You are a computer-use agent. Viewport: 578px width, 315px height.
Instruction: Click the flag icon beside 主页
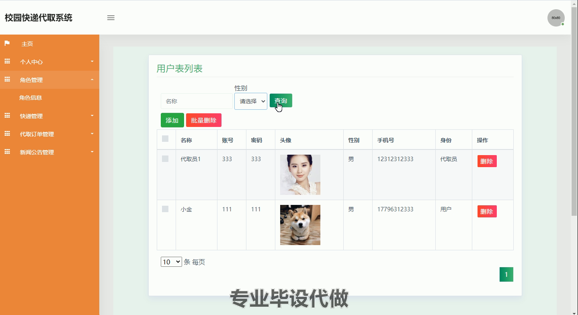(x=7, y=43)
